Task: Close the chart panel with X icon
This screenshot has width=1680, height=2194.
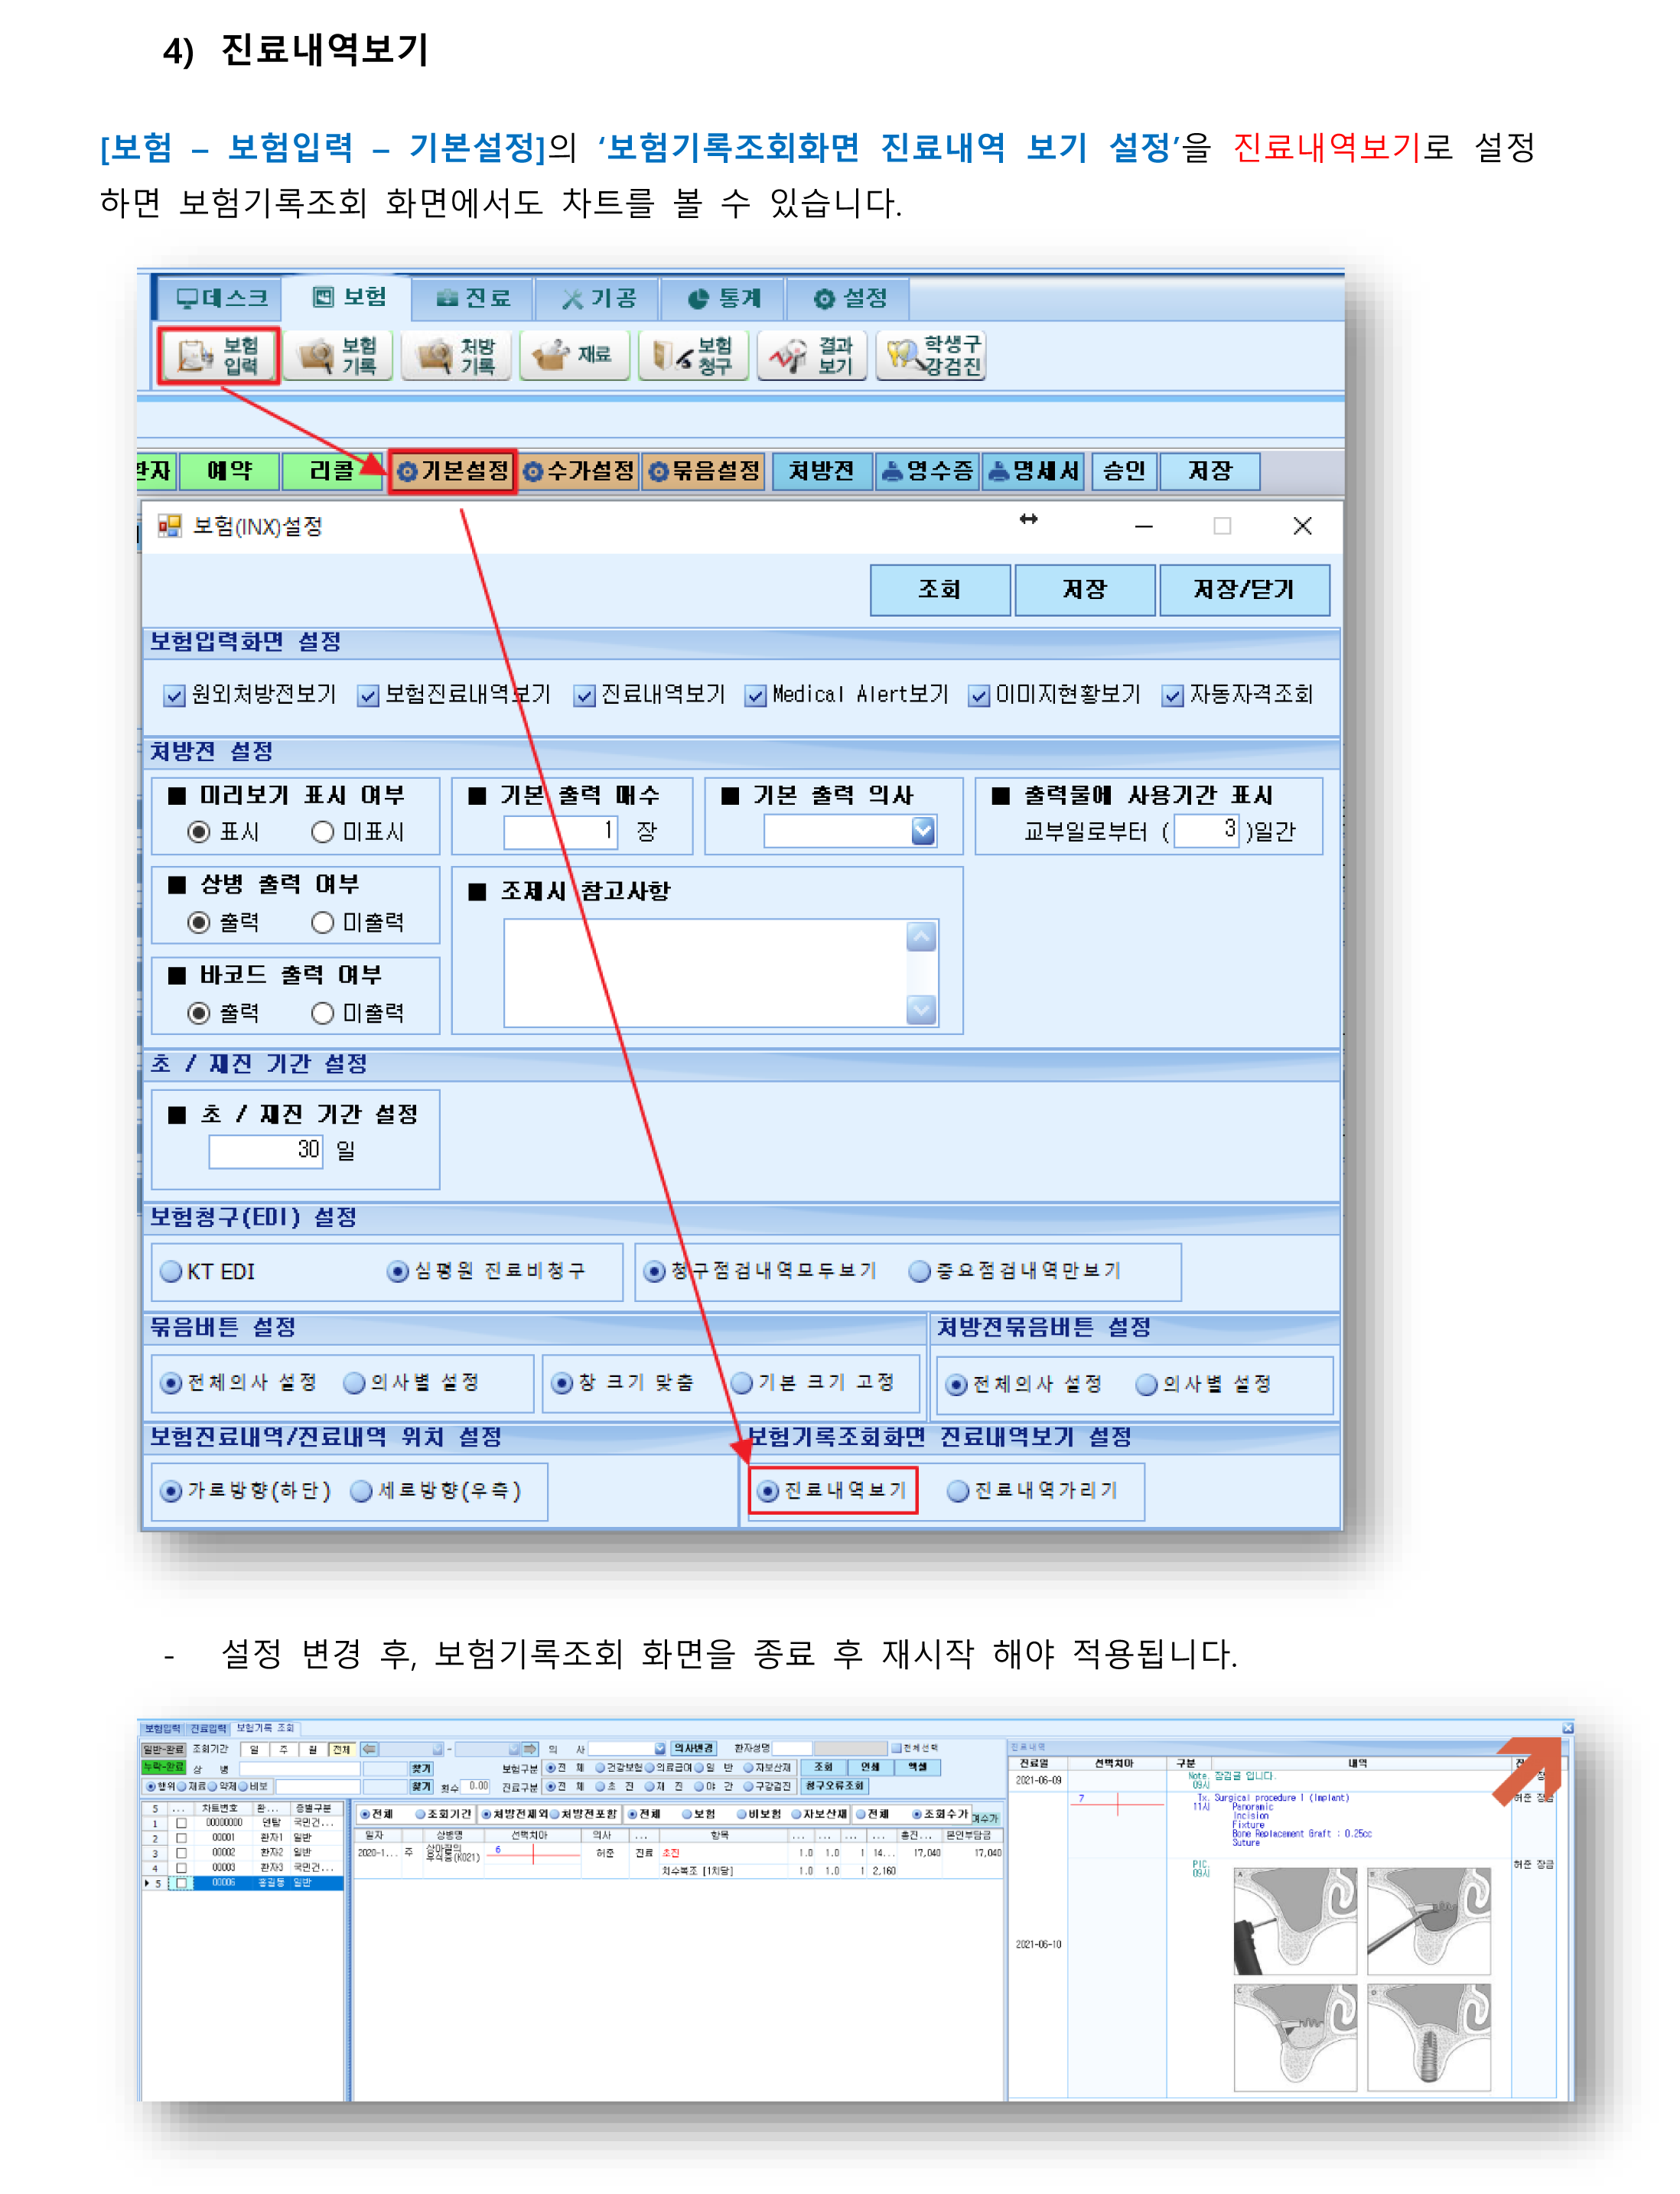Action: [1567, 1728]
